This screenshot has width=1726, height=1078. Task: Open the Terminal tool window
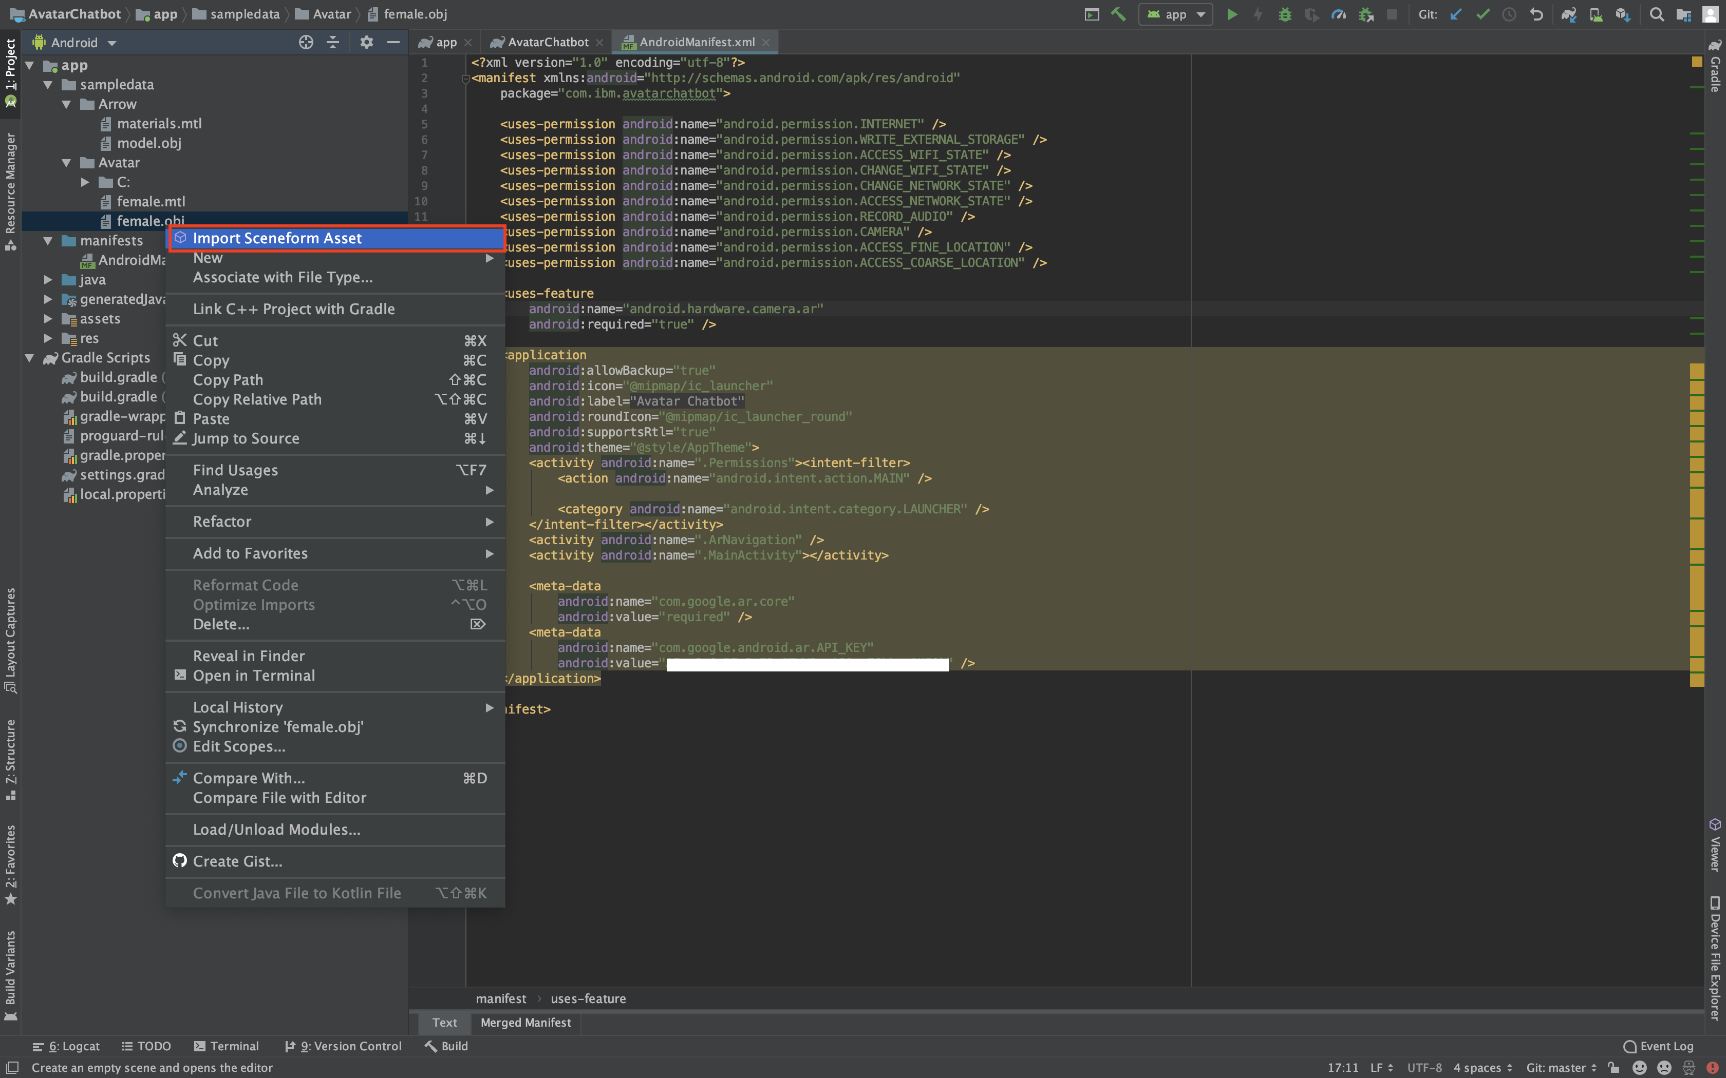pos(226,1046)
